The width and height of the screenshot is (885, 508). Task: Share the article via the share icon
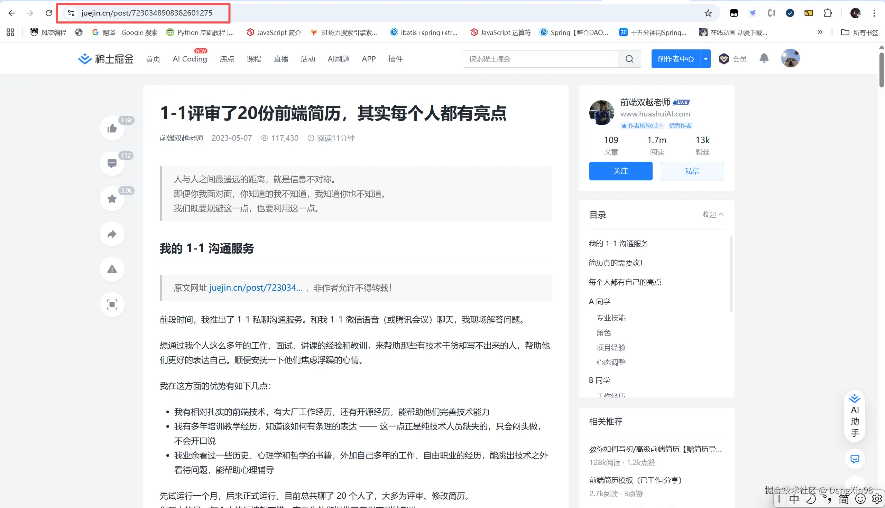coord(112,234)
